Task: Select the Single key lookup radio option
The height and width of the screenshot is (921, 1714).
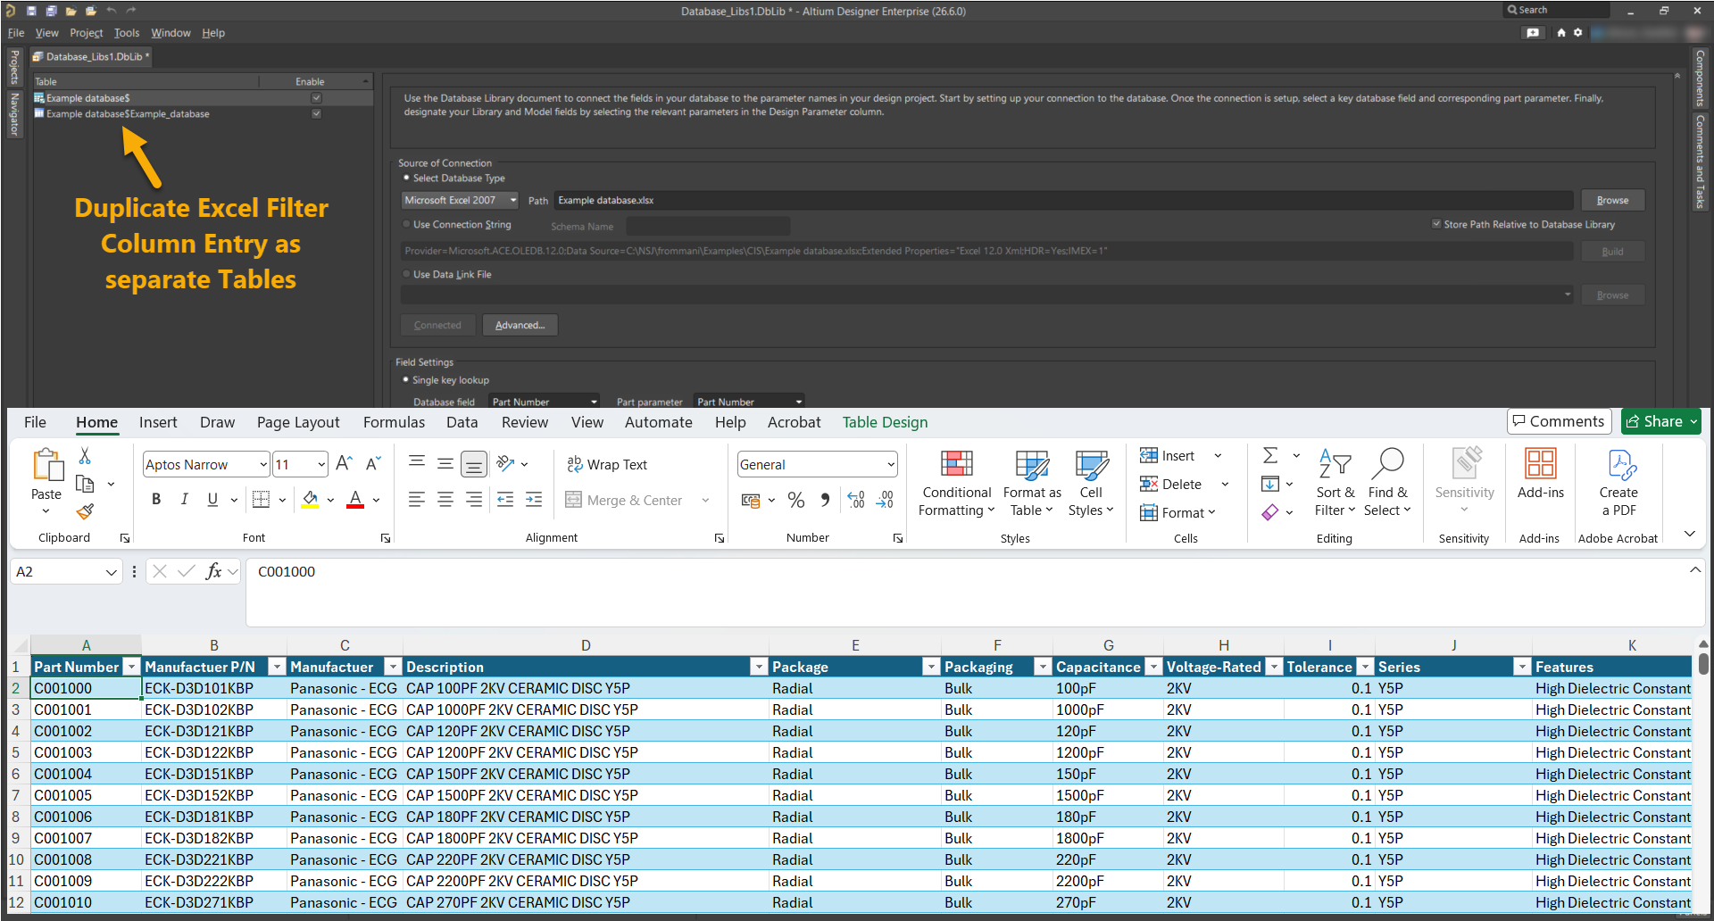Action: click(x=406, y=379)
